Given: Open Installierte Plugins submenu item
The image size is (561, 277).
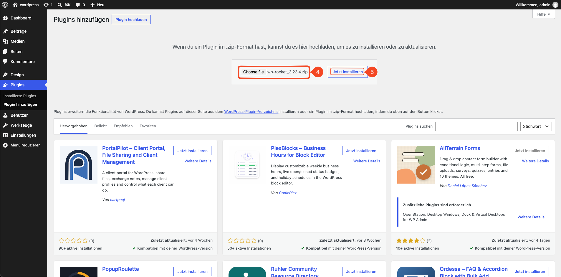Looking at the screenshot, I should pos(20,96).
